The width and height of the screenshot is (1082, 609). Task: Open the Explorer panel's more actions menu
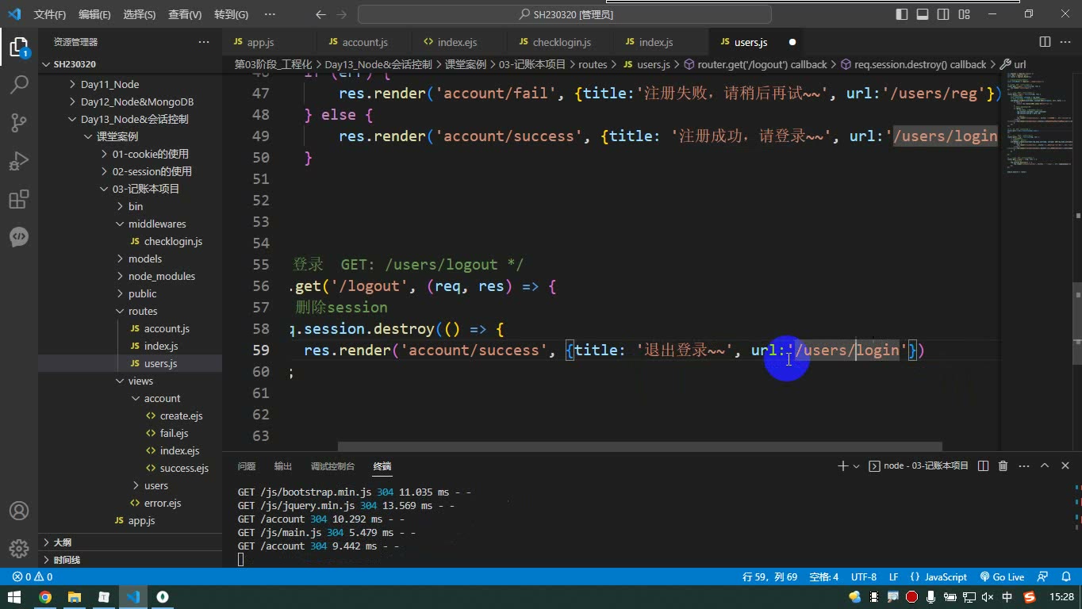click(x=204, y=42)
